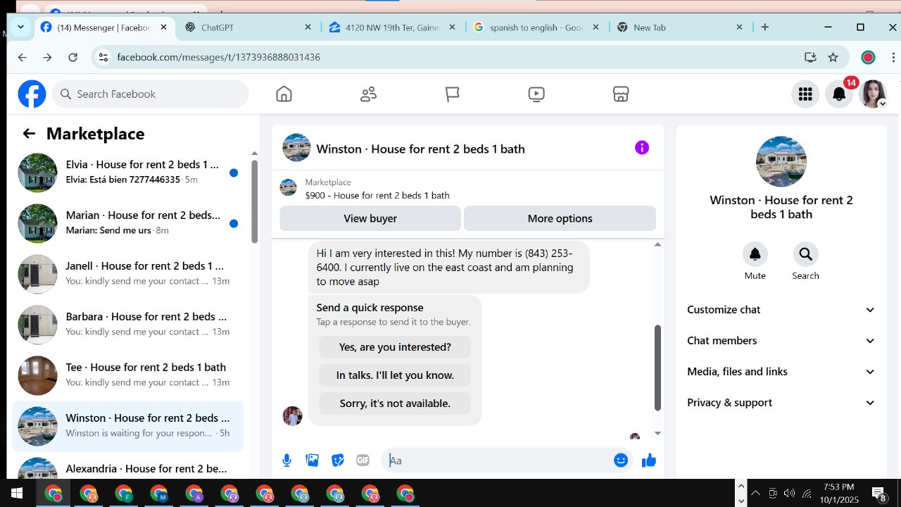901x507 pixels.
Task: Open Tee's house for rent conversation
Action: click(128, 375)
